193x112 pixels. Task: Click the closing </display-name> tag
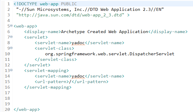tap(168, 32)
